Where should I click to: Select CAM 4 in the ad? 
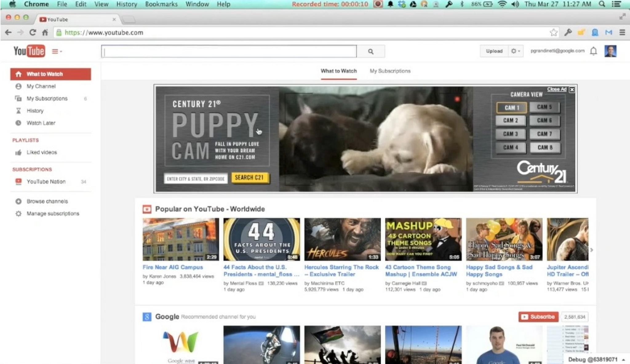(x=511, y=147)
